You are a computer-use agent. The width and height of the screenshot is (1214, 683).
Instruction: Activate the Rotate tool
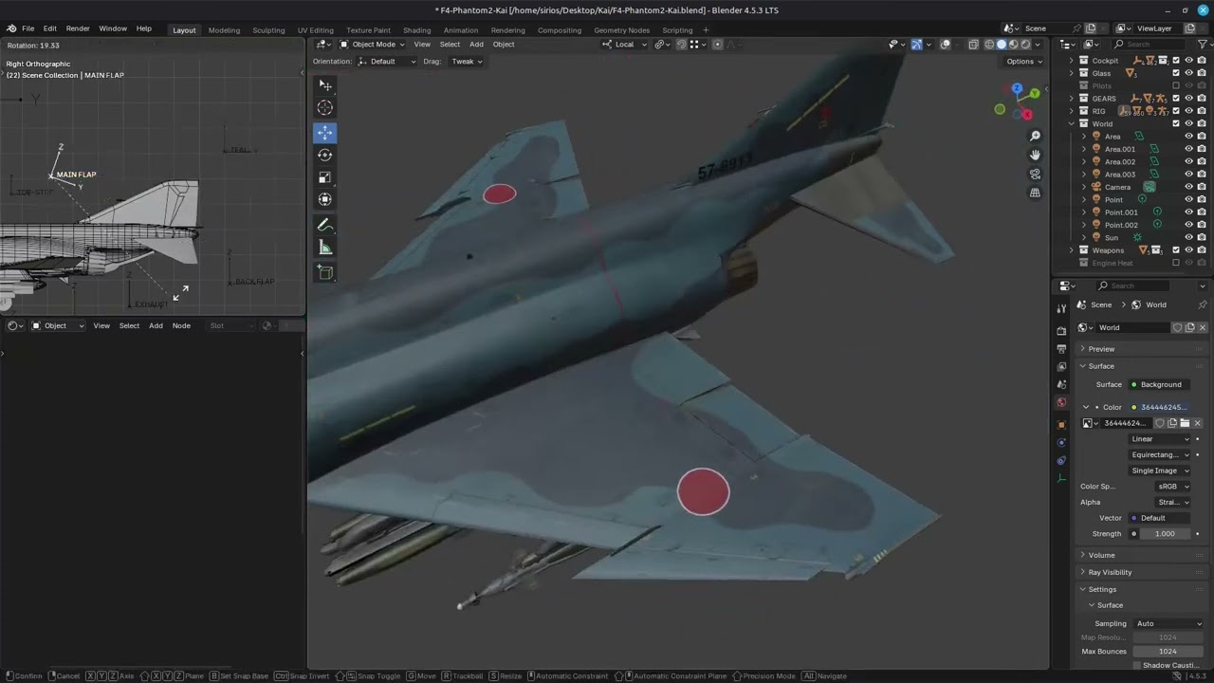(x=325, y=155)
